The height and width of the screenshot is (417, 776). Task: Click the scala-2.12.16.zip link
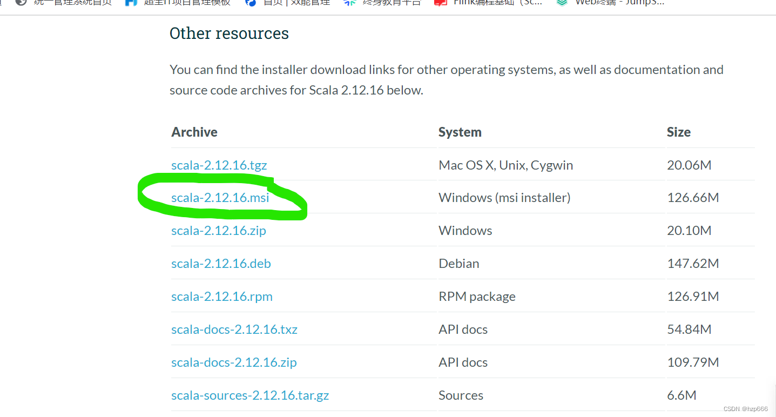coord(219,231)
